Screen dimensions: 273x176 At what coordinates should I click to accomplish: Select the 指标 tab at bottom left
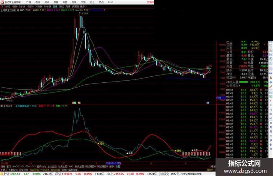pos(3,166)
